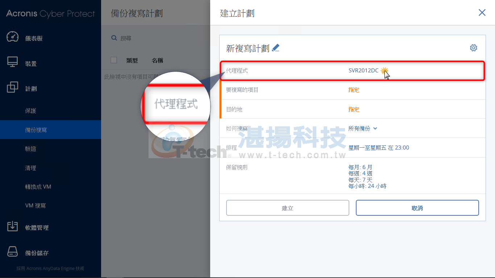Click retention value 每小時: 24 小時

coord(367,186)
